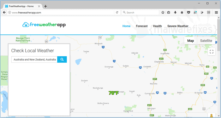Focus the browser Search box
Viewport: 221px width, 118px height.
pyautogui.click(x=140, y=13)
